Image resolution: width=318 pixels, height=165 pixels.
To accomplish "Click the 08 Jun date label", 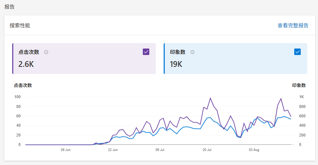I will pyautogui.click(x=65, y=150).
